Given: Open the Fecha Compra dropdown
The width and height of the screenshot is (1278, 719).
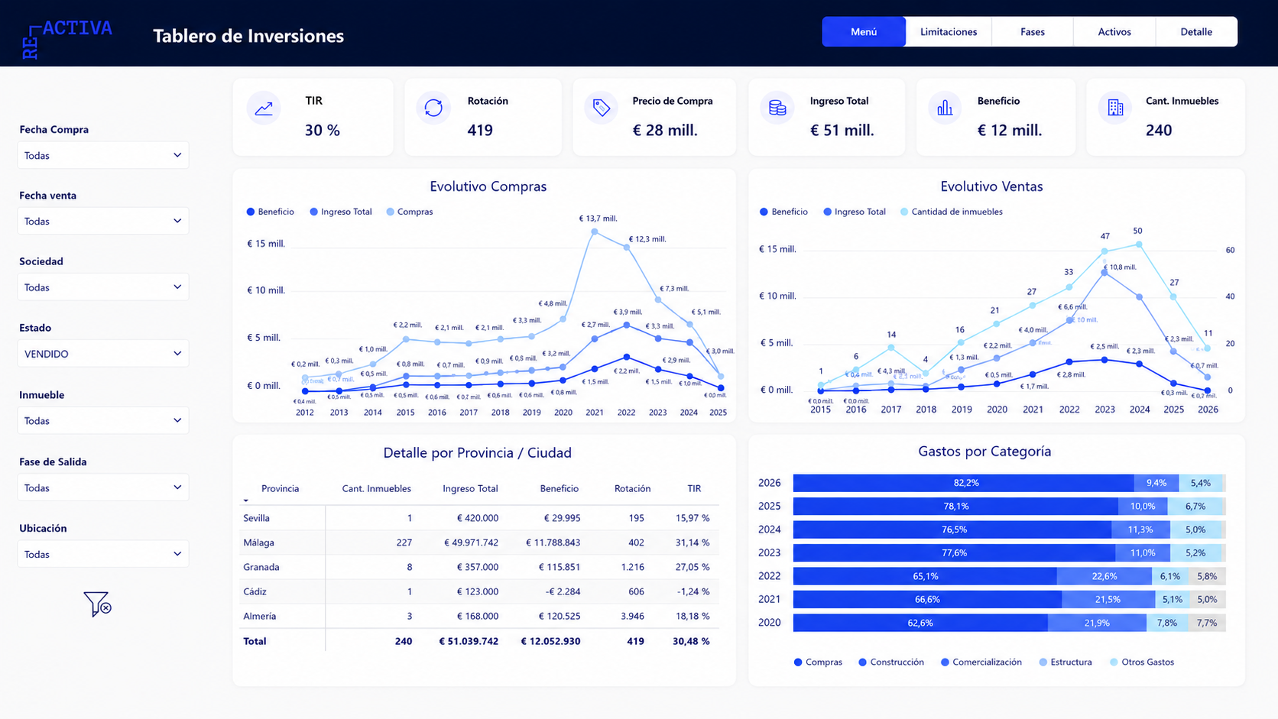Looking at the screenshot, I should [103, 155].
